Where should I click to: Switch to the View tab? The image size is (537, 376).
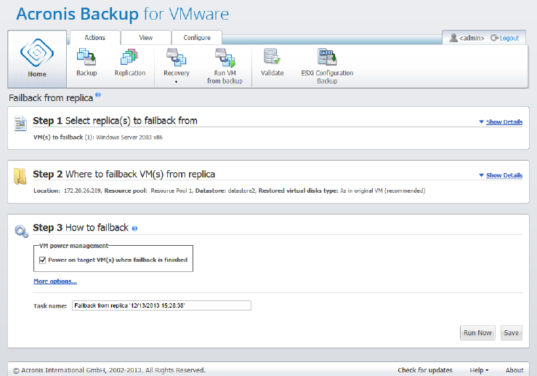(145, 38)
